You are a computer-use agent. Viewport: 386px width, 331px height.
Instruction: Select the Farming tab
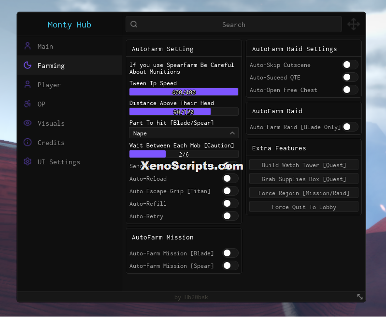point(70,66)
